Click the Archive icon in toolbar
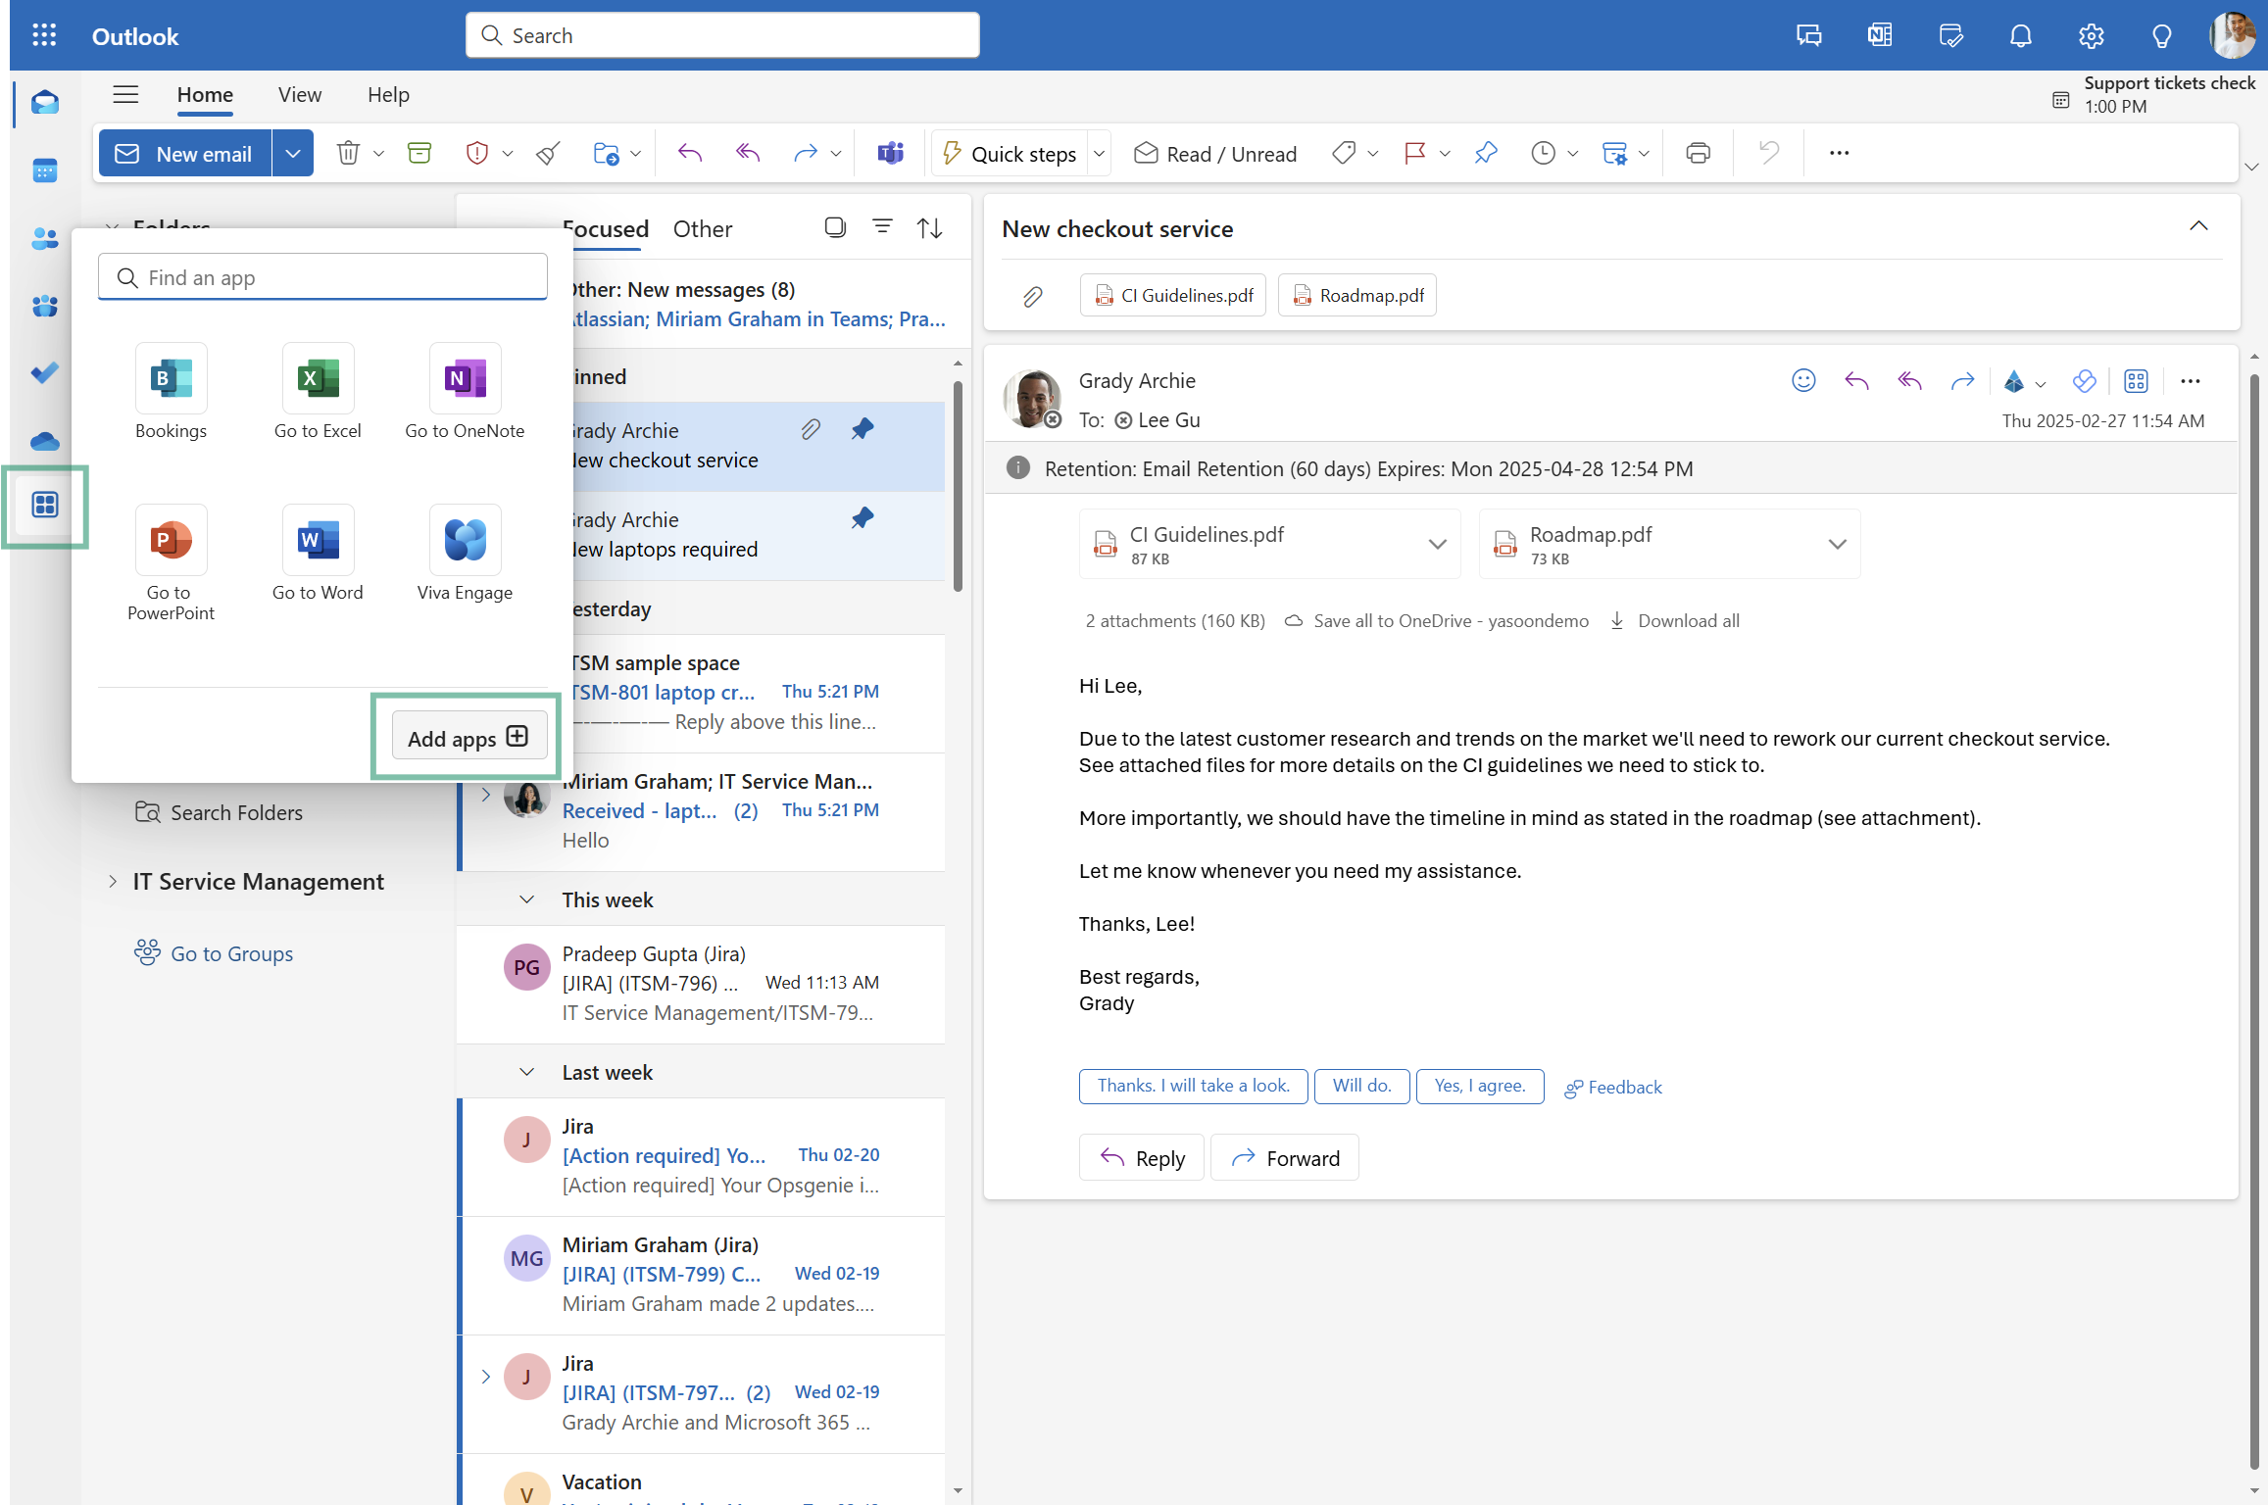This screenshot has height=1505, width=2268. click(x=419, y=154)
